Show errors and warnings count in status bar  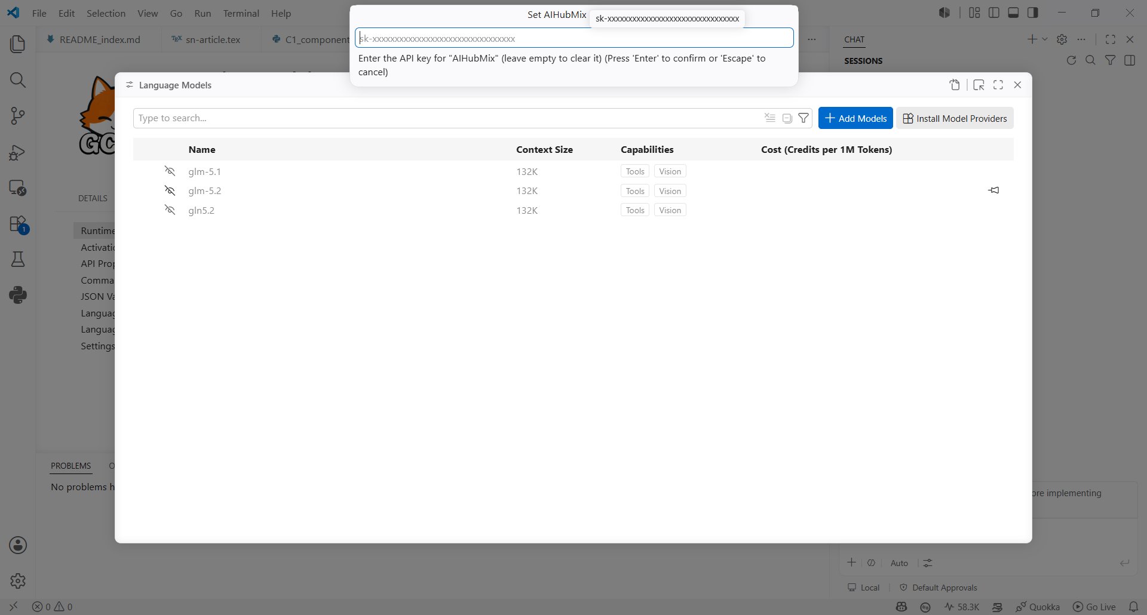point(53,607)
